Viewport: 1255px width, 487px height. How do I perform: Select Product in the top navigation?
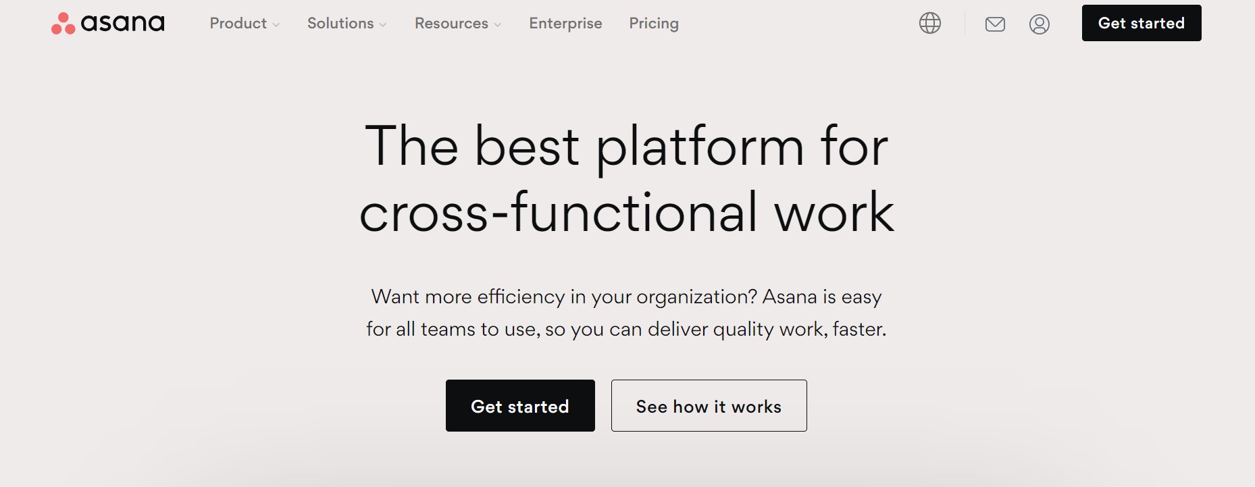(x=238, y=23)
